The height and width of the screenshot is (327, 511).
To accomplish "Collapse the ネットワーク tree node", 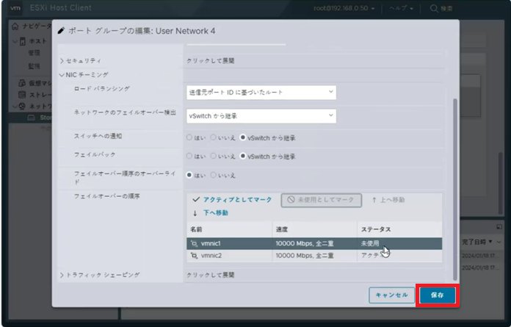I will point(15,107).
